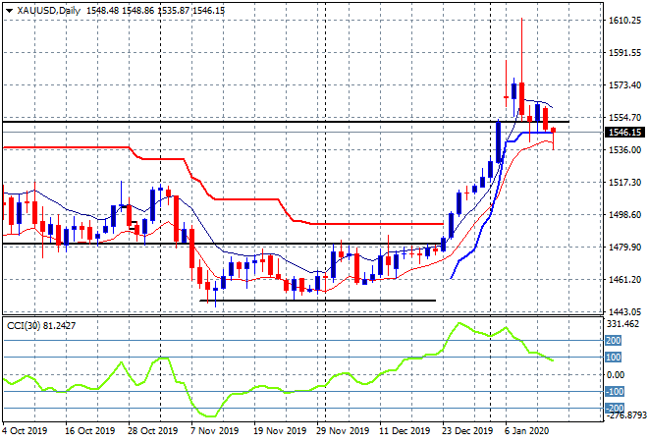The height and width of the screenshot is (442, 648).
Task: Click the 1573.40 price axis label
Action: point(624,85)
